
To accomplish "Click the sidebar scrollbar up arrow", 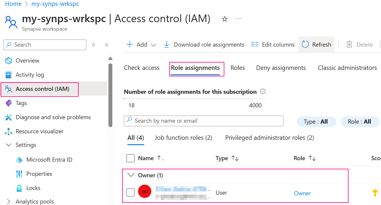I will coord(110,58).
